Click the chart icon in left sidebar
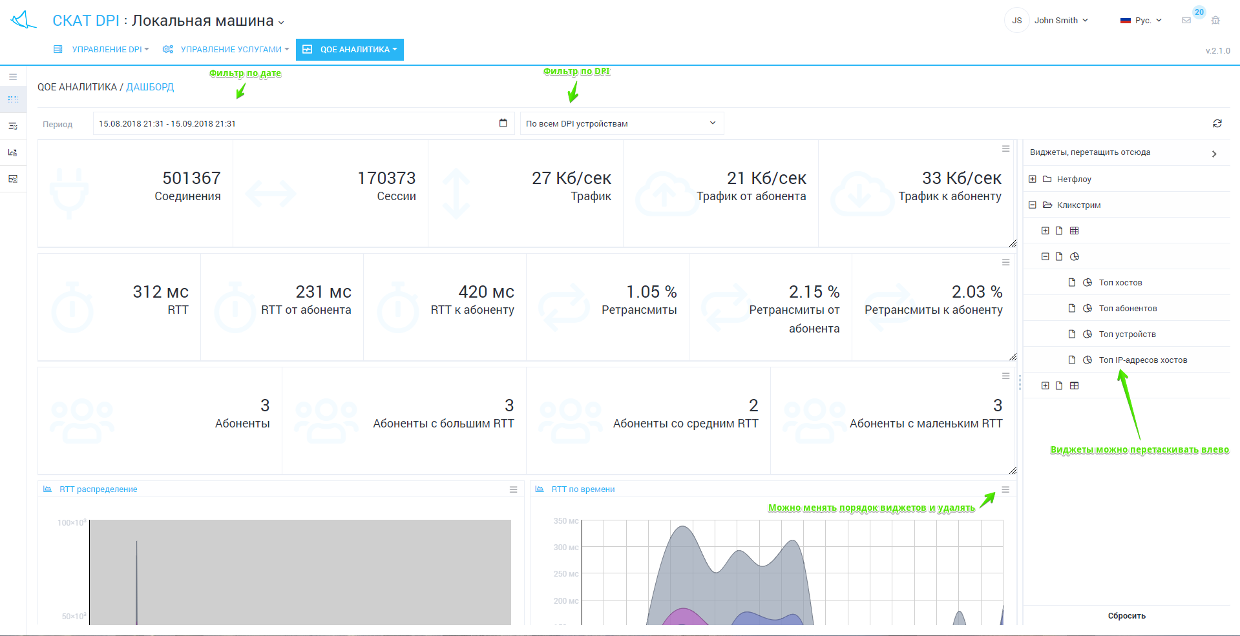 (x=13, y=152)
